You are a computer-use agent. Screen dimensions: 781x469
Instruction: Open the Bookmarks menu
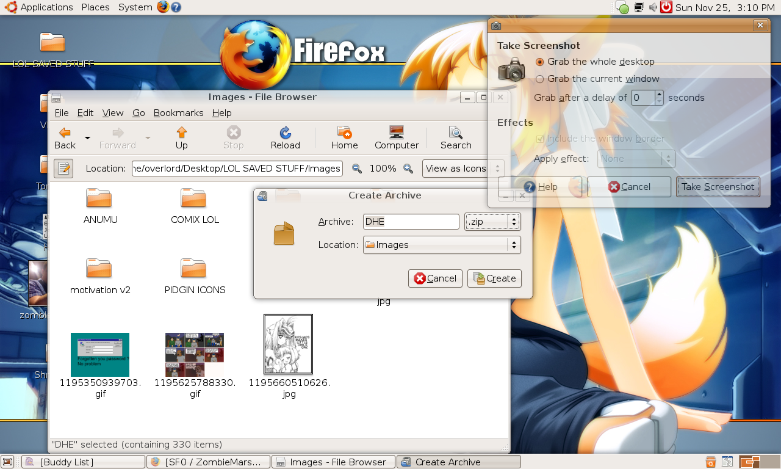178,113
